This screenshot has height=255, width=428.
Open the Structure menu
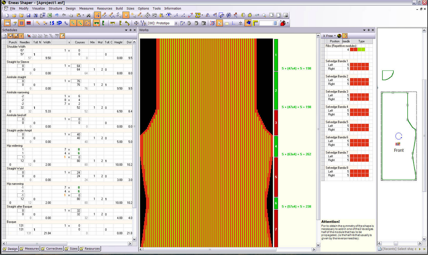pos(55,9)
